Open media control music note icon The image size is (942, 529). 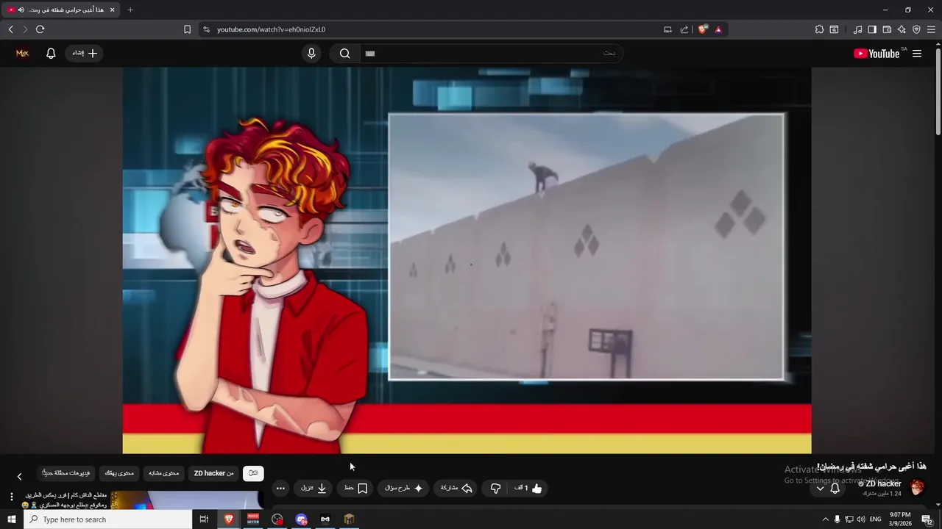tap(857, 29)
